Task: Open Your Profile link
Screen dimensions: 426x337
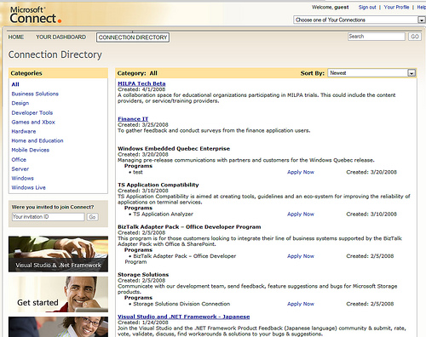Action: (396, 8)
